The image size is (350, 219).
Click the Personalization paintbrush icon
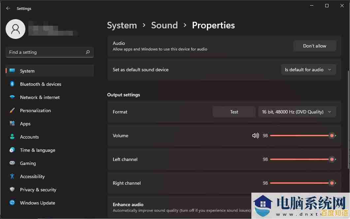(x=12, y=110)
